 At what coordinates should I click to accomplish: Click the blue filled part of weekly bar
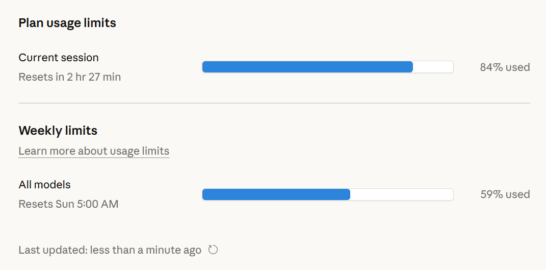tap(275, 194)
